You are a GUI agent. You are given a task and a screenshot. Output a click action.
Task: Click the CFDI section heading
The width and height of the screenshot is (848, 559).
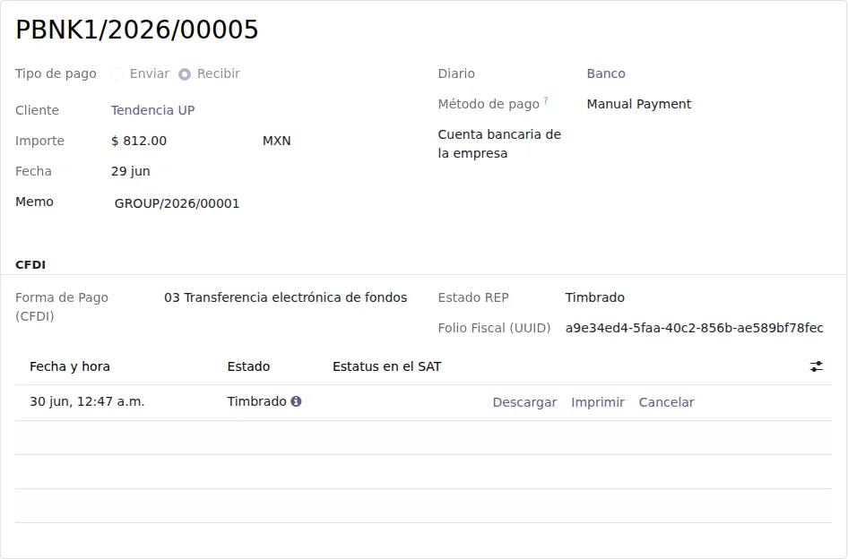tap(30, 265)
